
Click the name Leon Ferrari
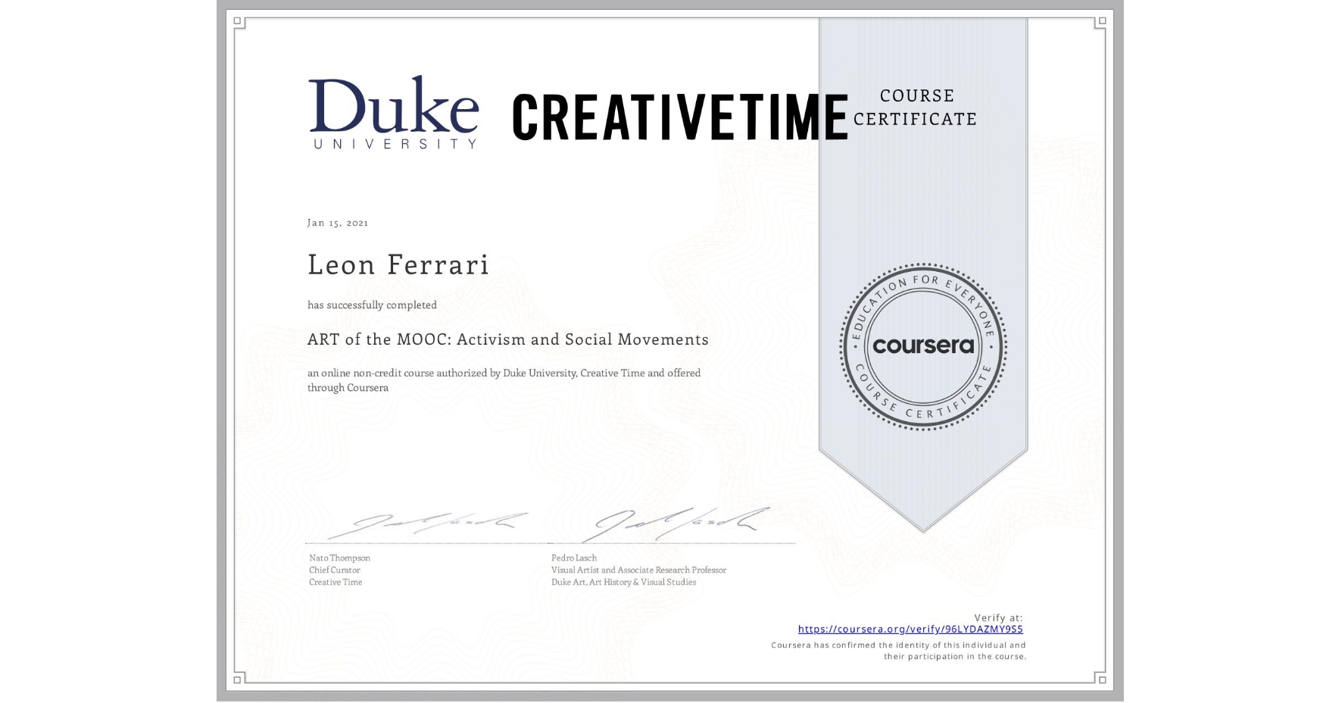pyautogui.click(x=397, y=265)
